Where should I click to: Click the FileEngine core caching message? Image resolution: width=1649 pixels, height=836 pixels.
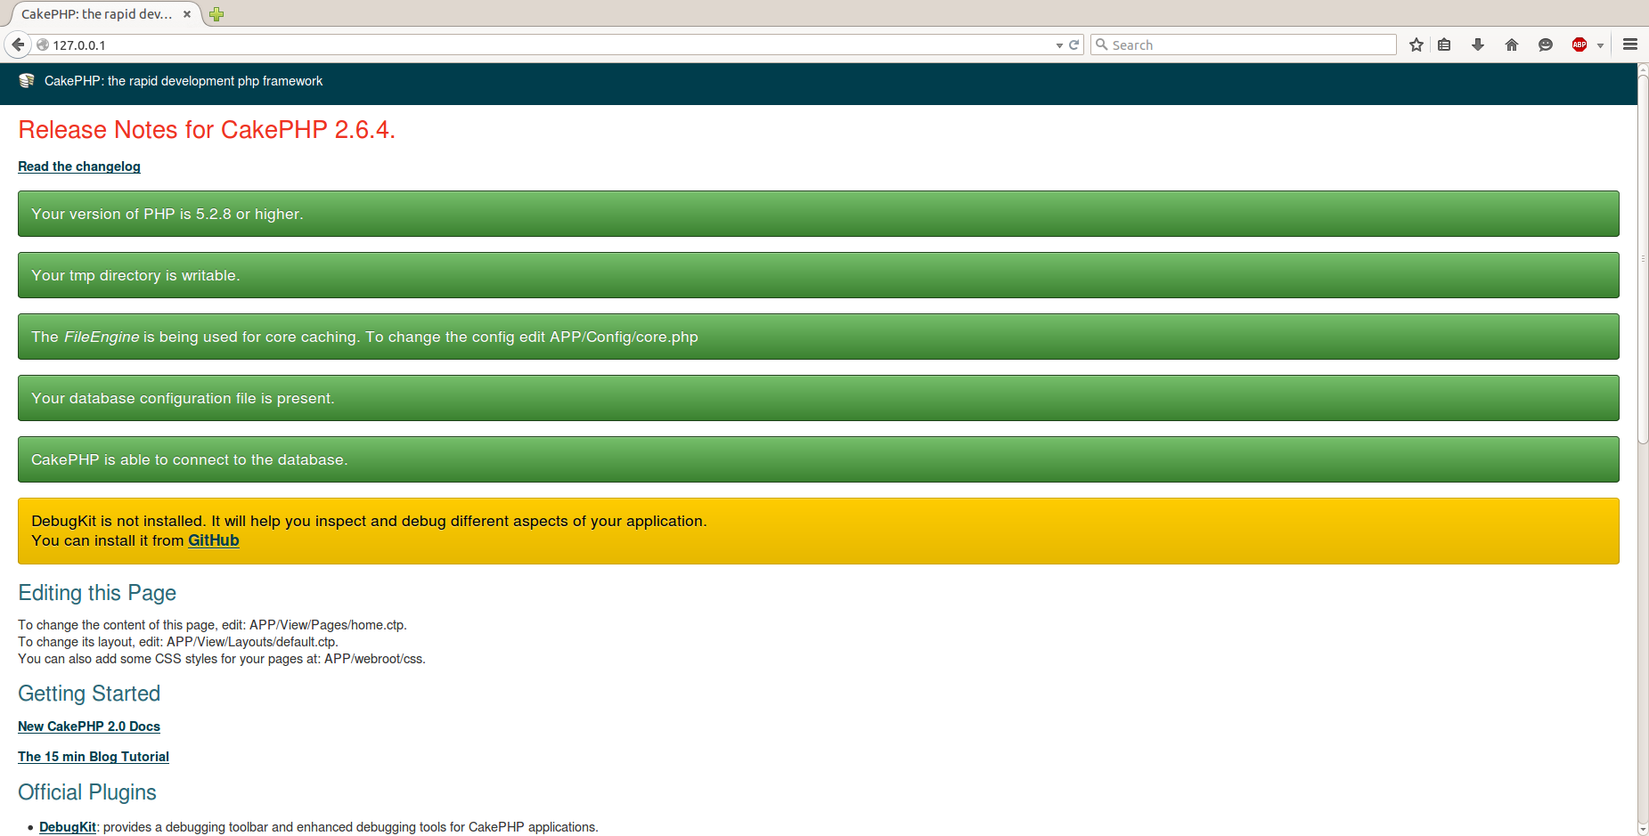tap(818, 337)
